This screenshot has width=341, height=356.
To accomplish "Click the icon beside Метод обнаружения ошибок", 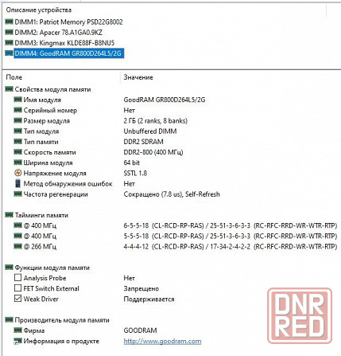I will coord(17,183).
